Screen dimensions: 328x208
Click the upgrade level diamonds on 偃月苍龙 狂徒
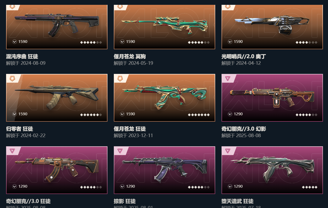(199, 115)
